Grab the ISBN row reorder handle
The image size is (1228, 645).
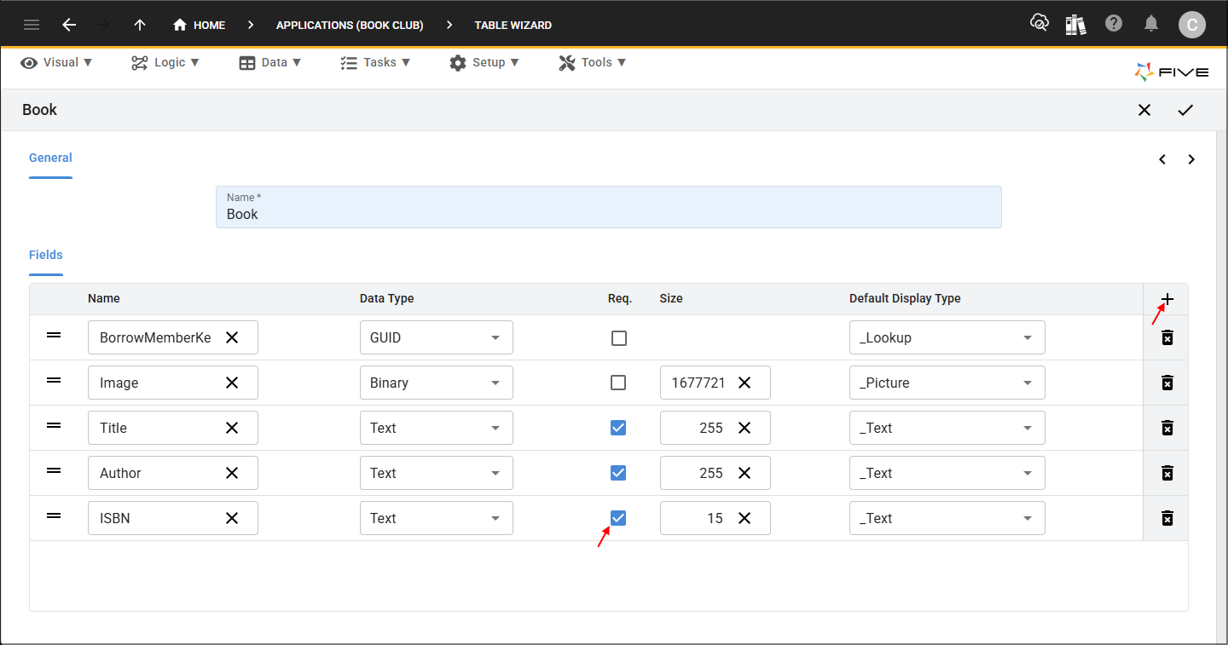(x=54, y=515)
